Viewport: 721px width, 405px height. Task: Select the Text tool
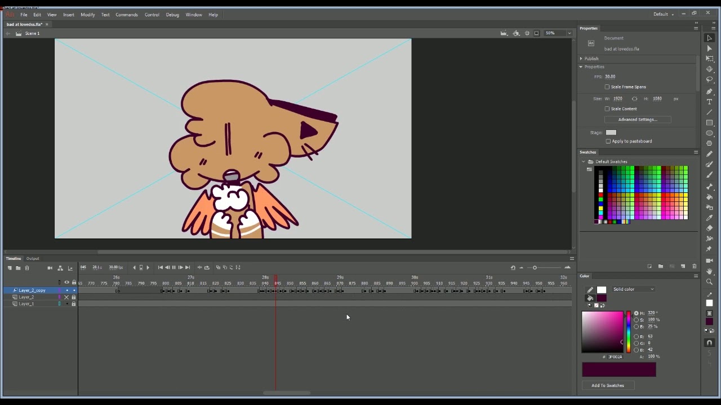(x=710, y=102)
